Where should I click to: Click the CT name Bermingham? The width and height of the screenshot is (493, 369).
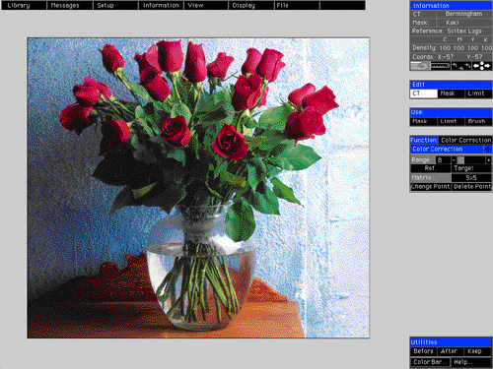(x=463, y=14)
